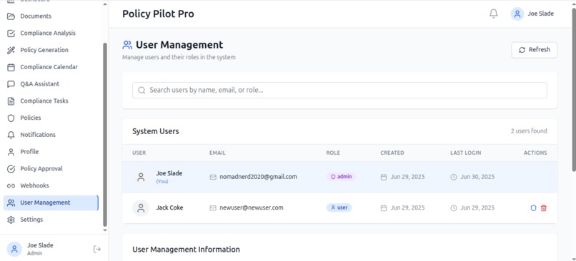
Task: Click the Compliance Tasks document icon
Action: pos(11,101)
